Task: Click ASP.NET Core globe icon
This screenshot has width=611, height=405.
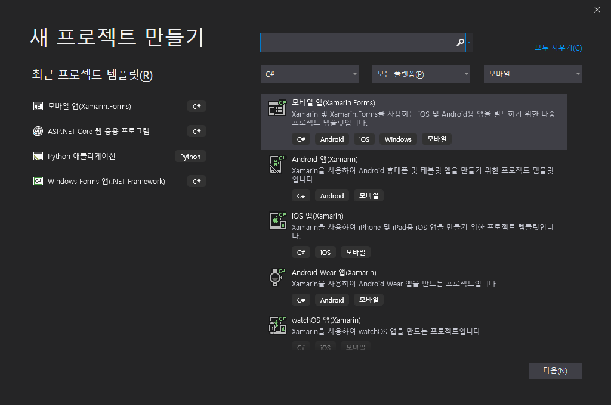Action: click(38, 131)
